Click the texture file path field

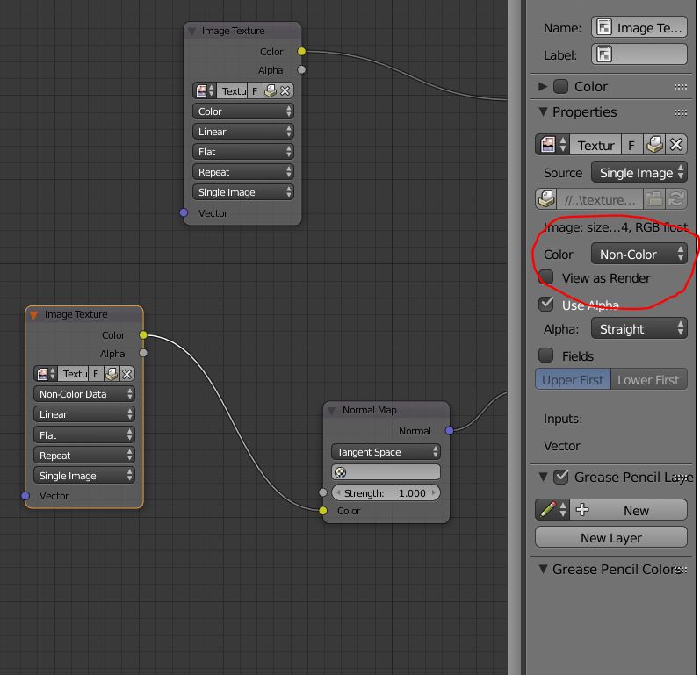(600, 199)
